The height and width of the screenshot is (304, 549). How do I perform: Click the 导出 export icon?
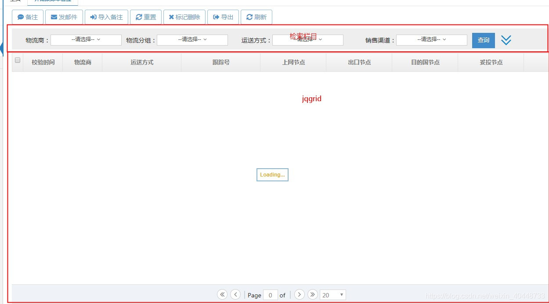point(216,17)
